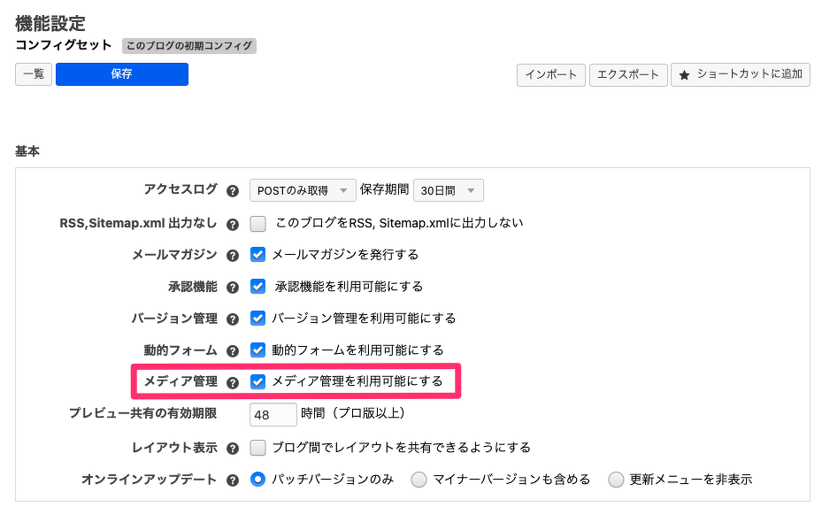This screenshot has width=822, height=515.
Task: Click help icon next to バージョン管理
Action: click(x=233, y=319)
